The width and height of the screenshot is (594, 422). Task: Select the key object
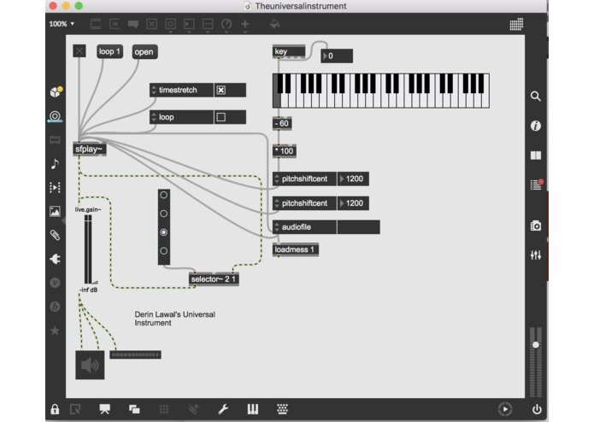pos(289,51)
